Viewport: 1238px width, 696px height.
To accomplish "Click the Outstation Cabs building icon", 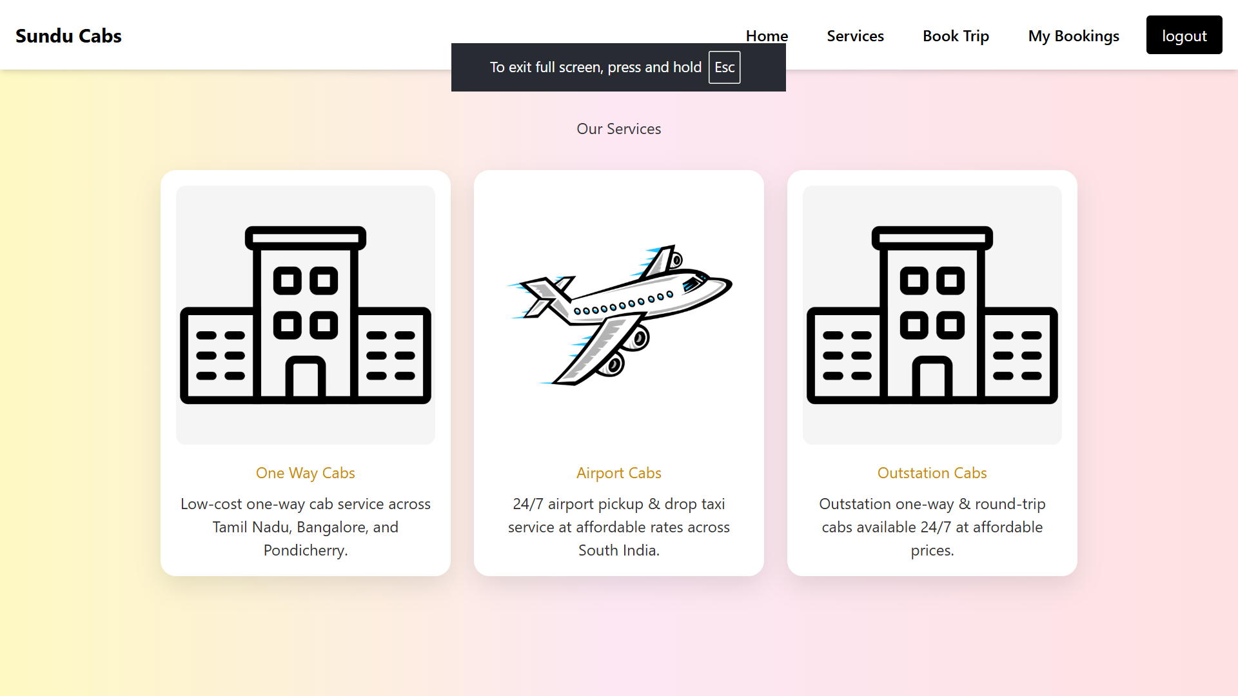I will pos(932,315).
